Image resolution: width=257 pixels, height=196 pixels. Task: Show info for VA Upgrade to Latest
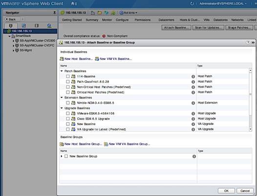click(x=193, y=129)
